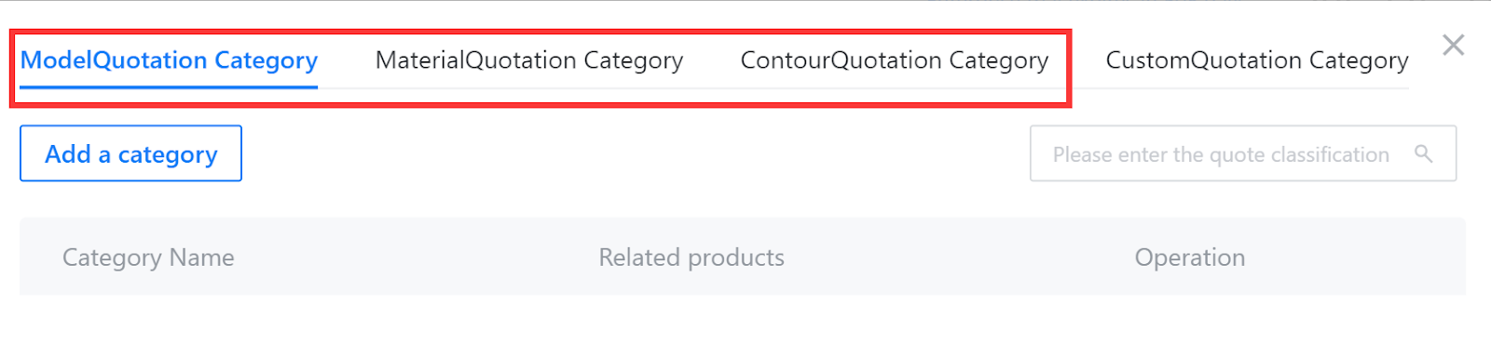Viewport: 1491px width, 344px height.
Task: View Contour quotation categories
Action: point(895,60)
